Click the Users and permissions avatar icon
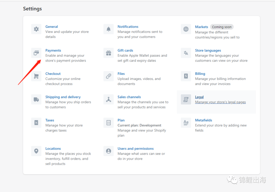This screenshot has height=192, width=275. [x=108, y=151]
